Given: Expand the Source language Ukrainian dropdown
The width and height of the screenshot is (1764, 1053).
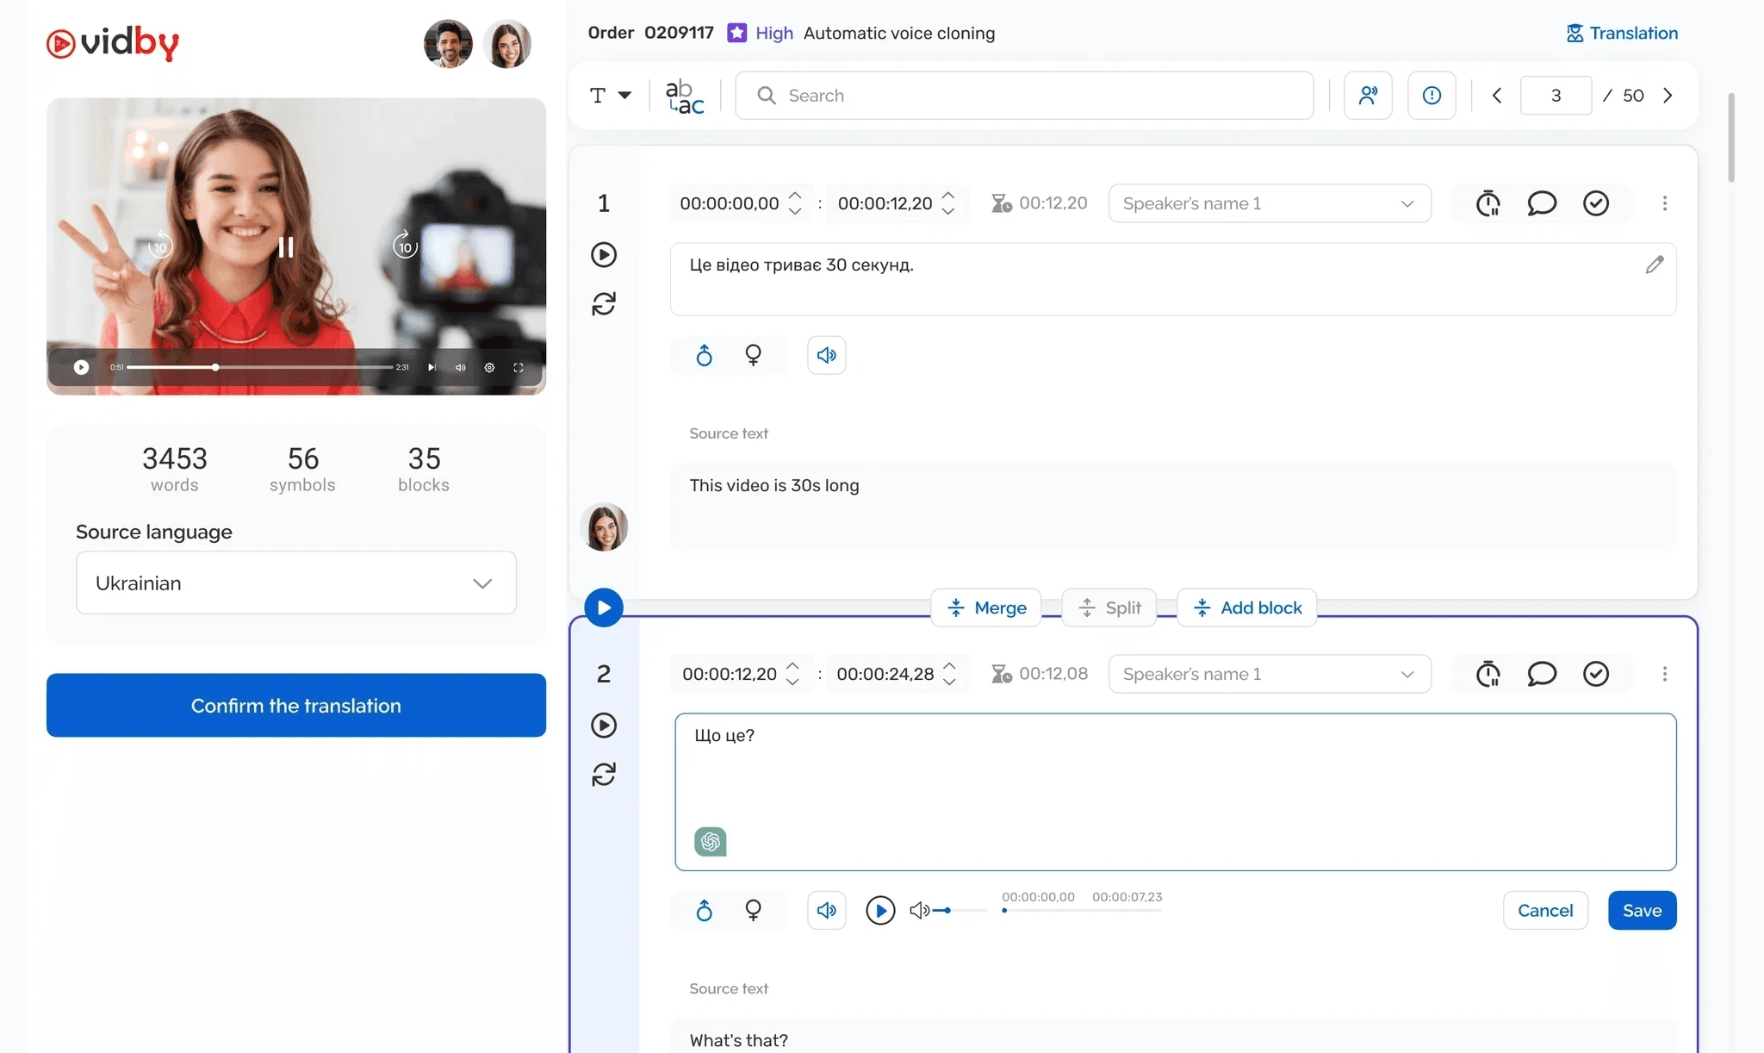Looking at the screenshot, I should 296,583.
